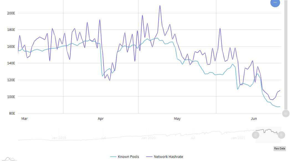Click Jan 2019 on overview timeline
The width and height of the screenshot is (295, 164).
(x=59, y=138)
